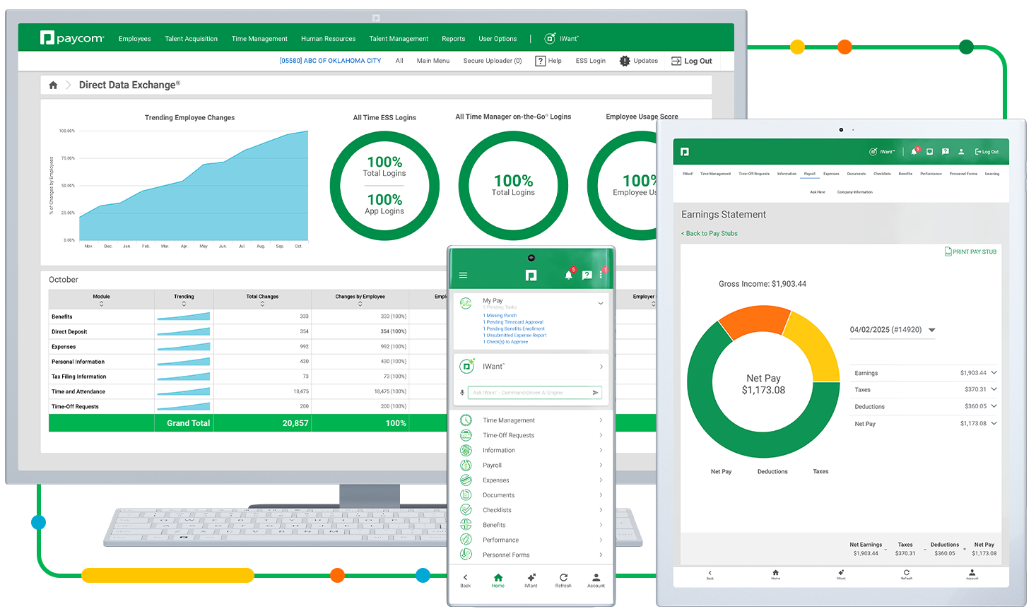Click the microphone icon in the IWant search box
This screenshot has height=616, width=1036.
click(x=462, y=393)
